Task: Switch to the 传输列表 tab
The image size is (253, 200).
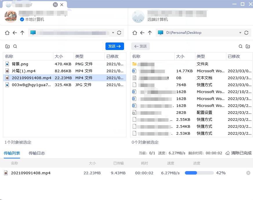Action: (x=12, y=153)
